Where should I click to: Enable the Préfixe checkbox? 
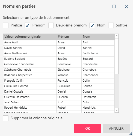click(6, 25)
